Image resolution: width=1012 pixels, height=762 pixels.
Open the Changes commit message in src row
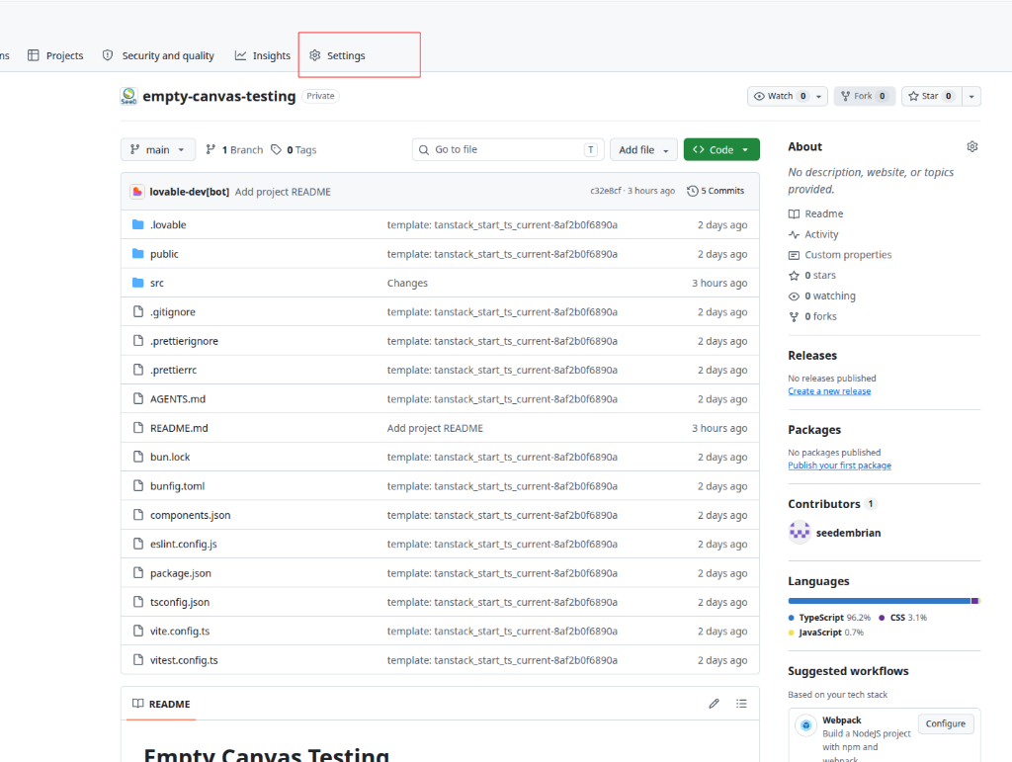(x=407, y=283)
